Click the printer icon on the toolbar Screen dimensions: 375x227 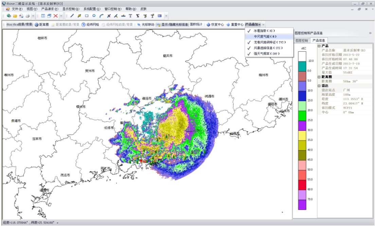pos(28,16)
